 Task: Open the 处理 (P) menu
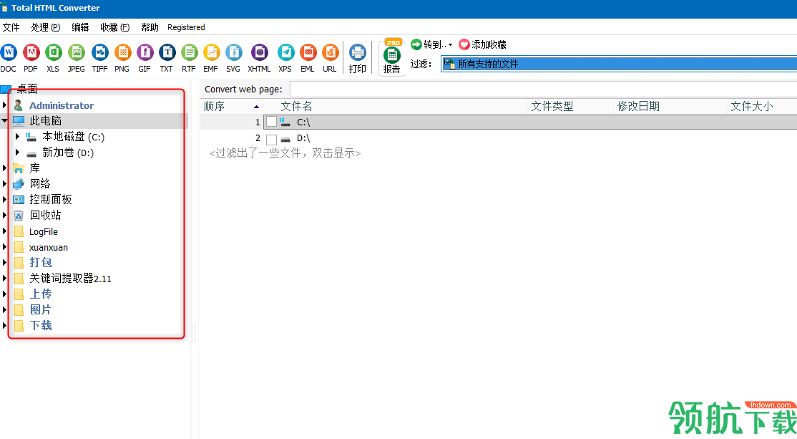[46, 27]
